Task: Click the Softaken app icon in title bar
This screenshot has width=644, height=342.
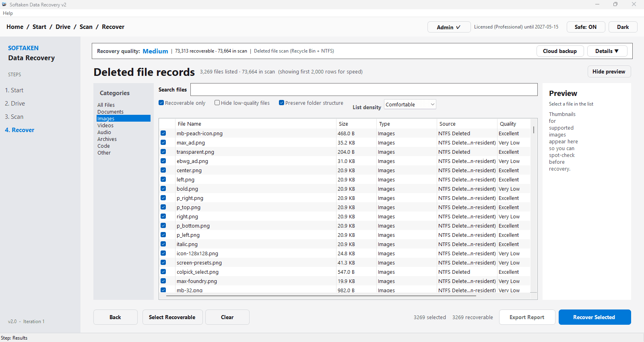Action: tap(4, 4)
